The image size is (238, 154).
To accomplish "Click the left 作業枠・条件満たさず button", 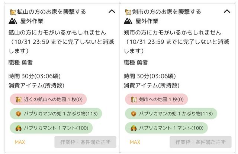I will click(85, 142).
